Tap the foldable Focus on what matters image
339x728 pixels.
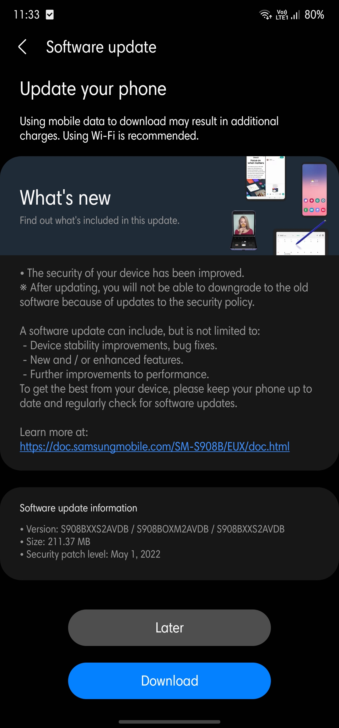point(266,178)
